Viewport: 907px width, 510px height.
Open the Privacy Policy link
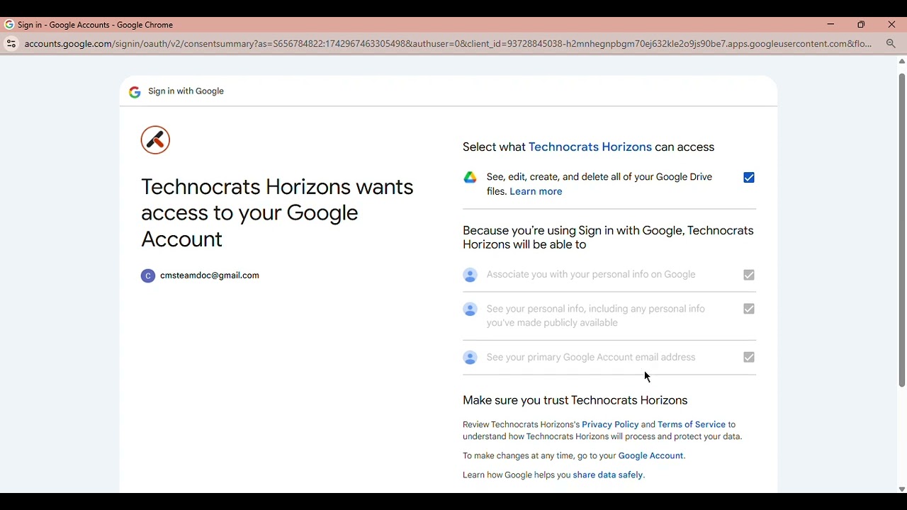coord(610,425)
